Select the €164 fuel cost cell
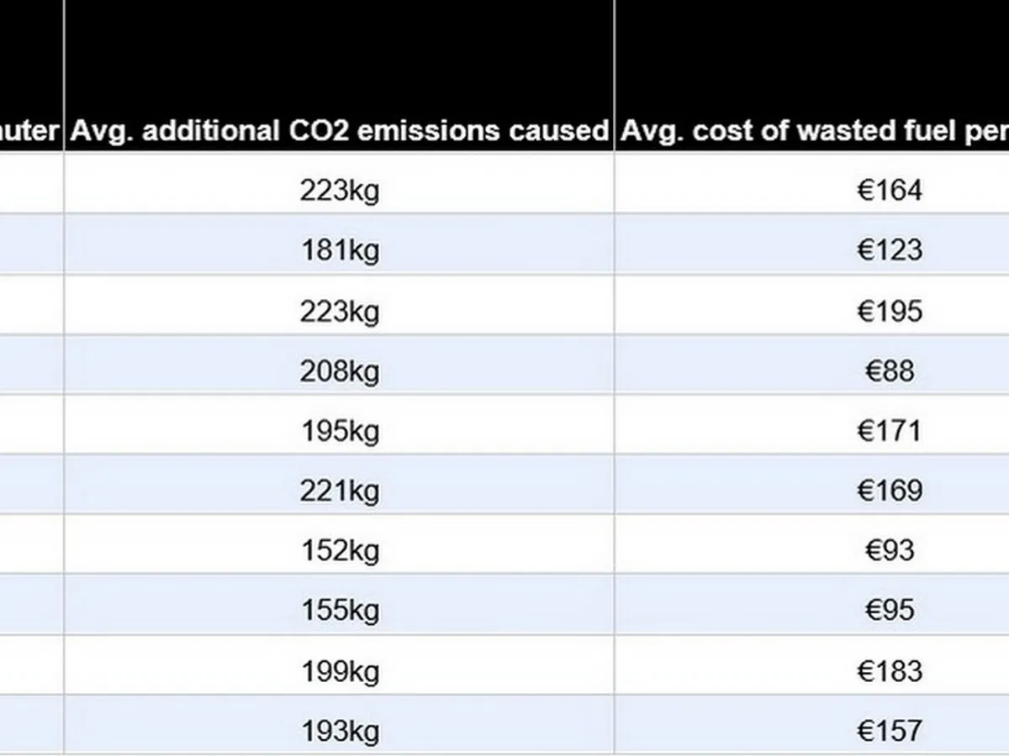Viewport: 1009px width, 756px height. (x=890, y=190)
